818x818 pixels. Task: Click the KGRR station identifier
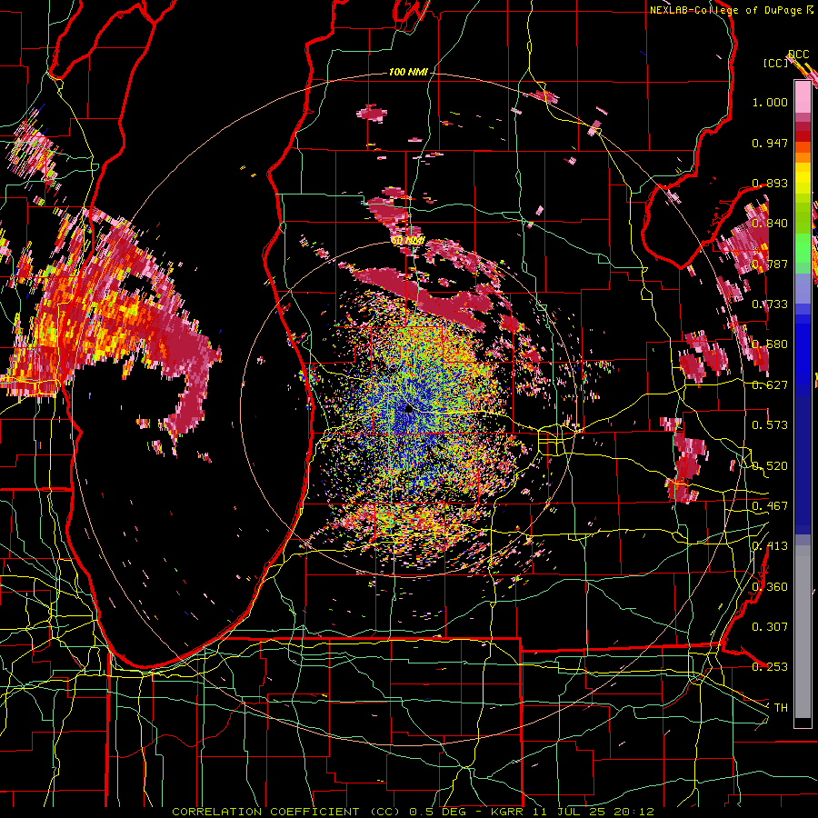click(507, 812)
